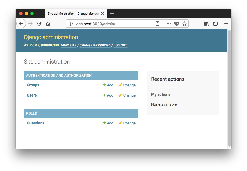Save page to Pocket icon
Screen dimensions: 247x171
click(177, 24)
